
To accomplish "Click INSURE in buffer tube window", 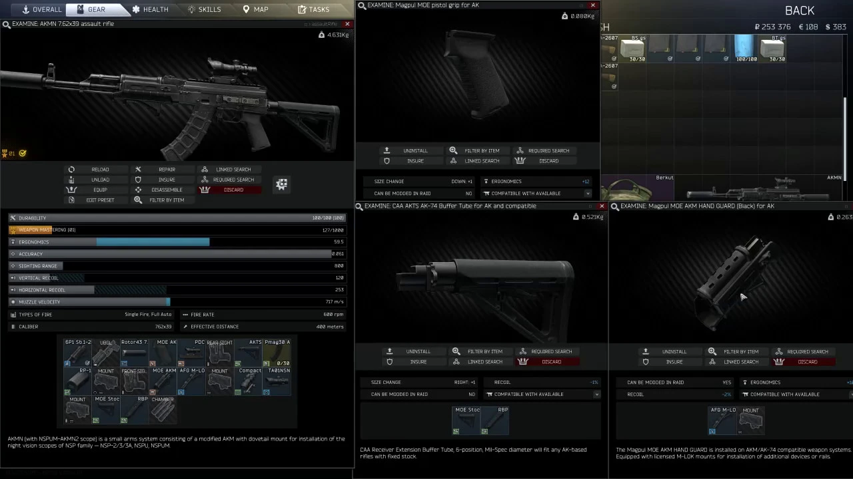I will (413, 362).
